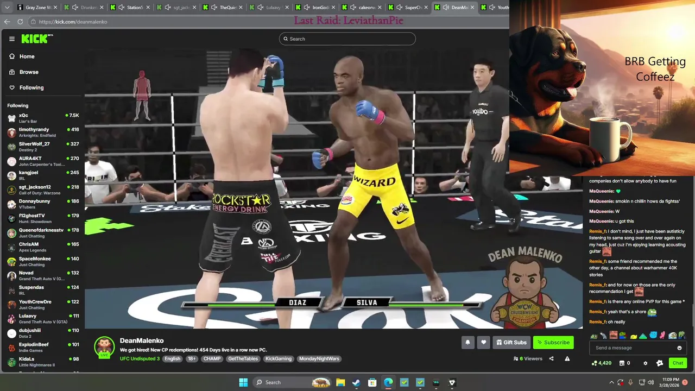
Task: Open timothyrandy channel in Following list
Action: tap(42, 133)
